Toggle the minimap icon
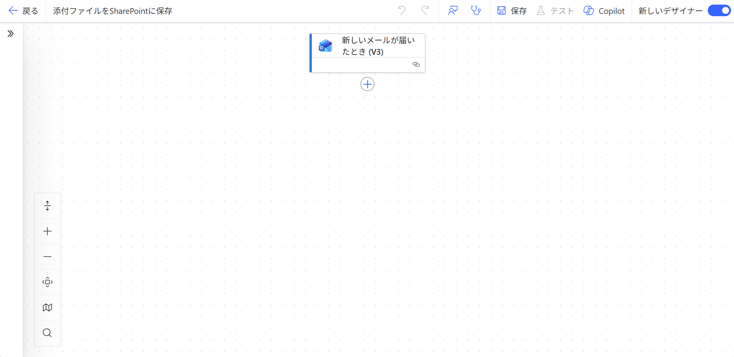Screen dimensions: 734x357 (x=47, y=307)
